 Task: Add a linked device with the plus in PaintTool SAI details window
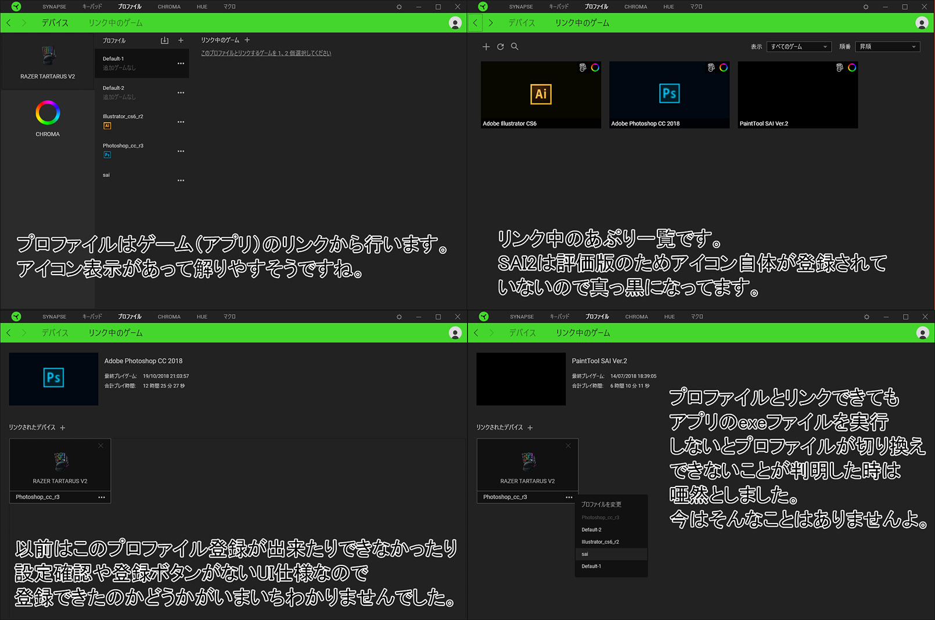(530, 428)
